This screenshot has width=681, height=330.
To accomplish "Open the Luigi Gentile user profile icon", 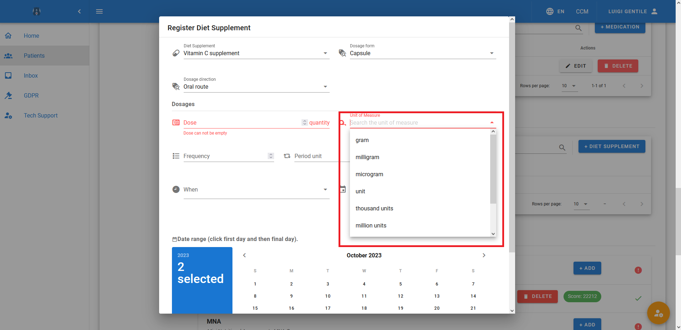I will pos(654,11).
